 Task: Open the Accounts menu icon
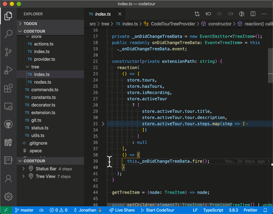point(8,179)
